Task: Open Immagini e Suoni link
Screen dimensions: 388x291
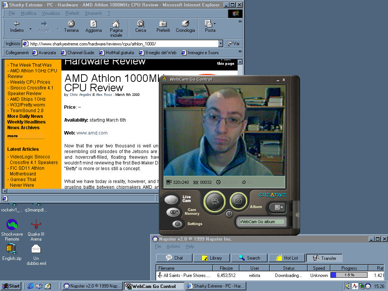Action: point(200,52)
